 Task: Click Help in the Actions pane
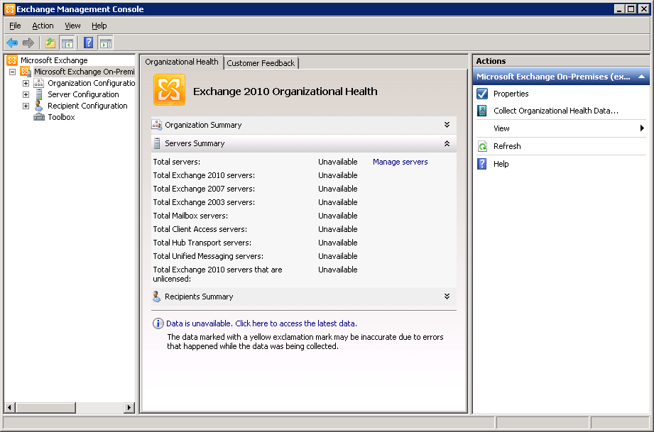pyautogui.click(x=501, y=164)
